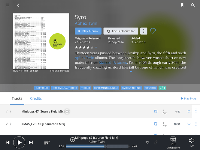Go back with the left arrow
This screenshot has width=200, height=150.
pos(18,5)
